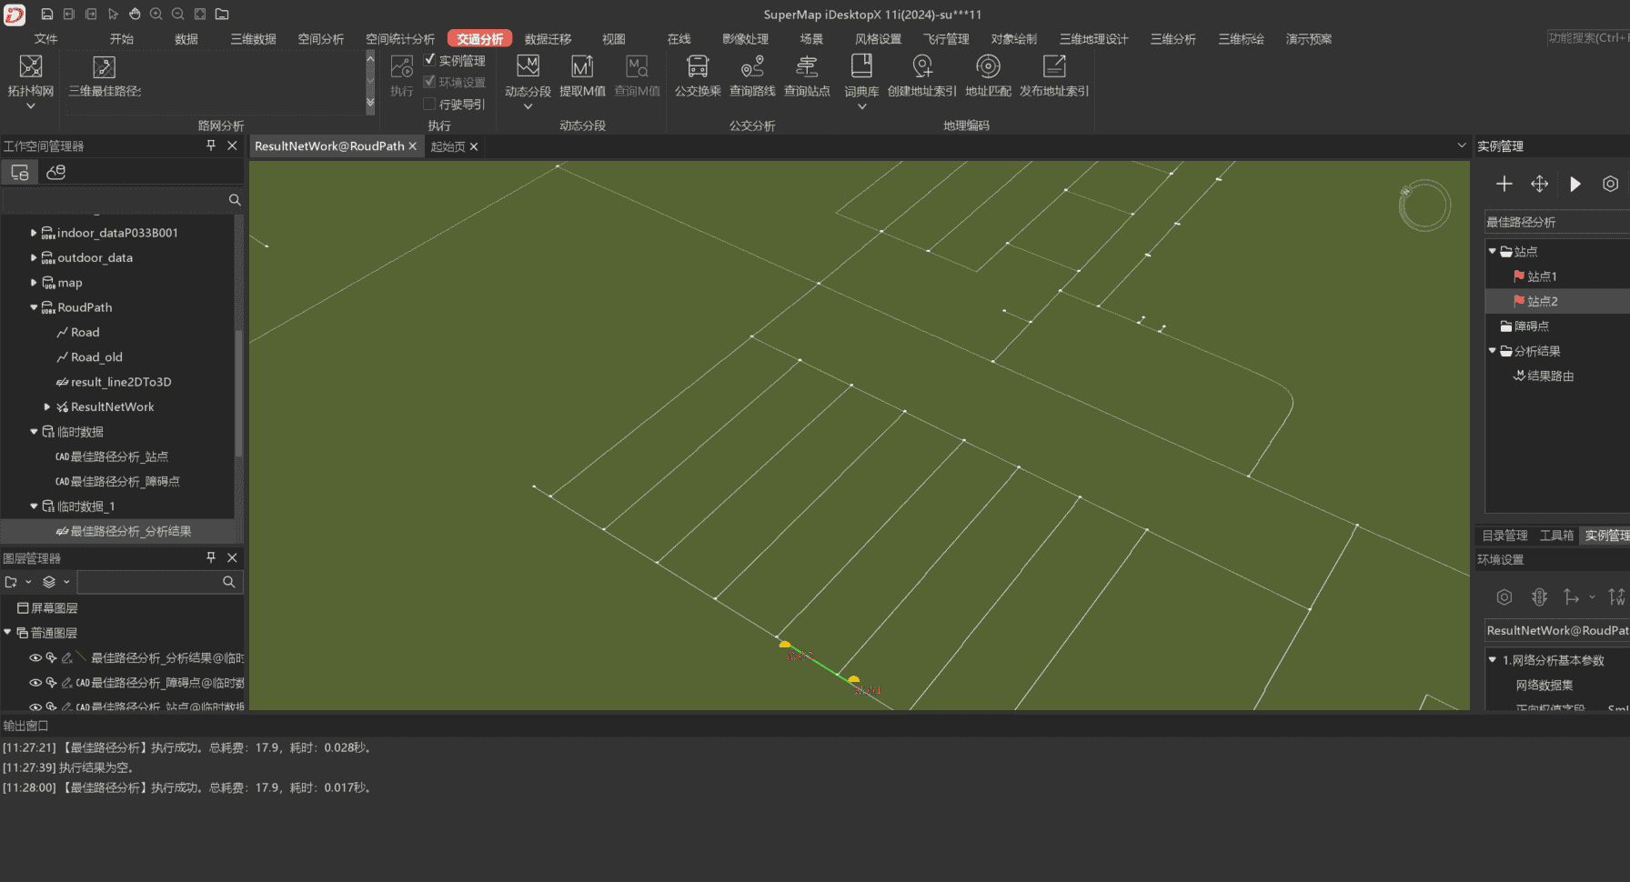
Task: Click the 拓扑构网 topology build icon
Action: 31,67
